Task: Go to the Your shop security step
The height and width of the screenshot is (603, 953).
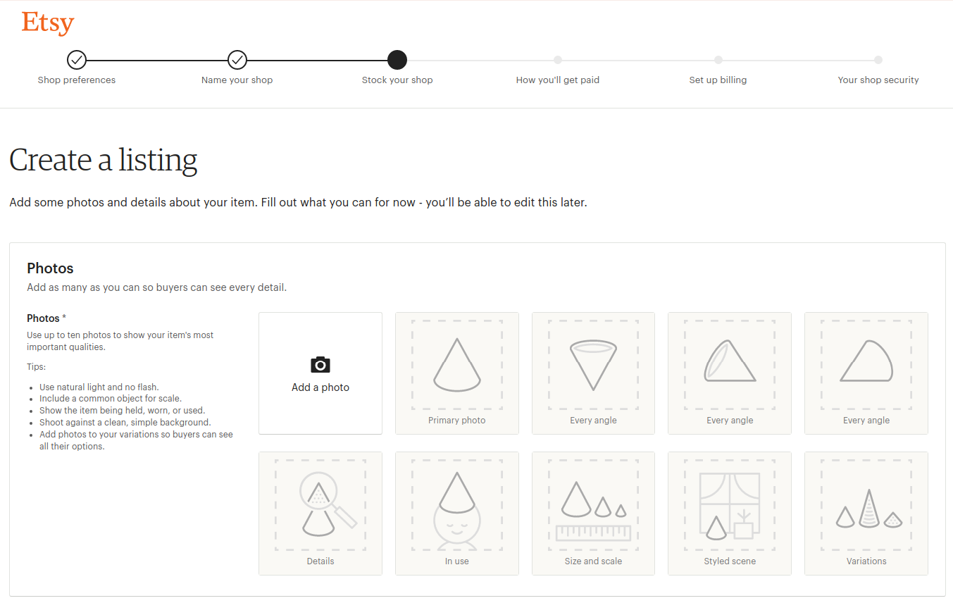Action: (x=878, y=60)
